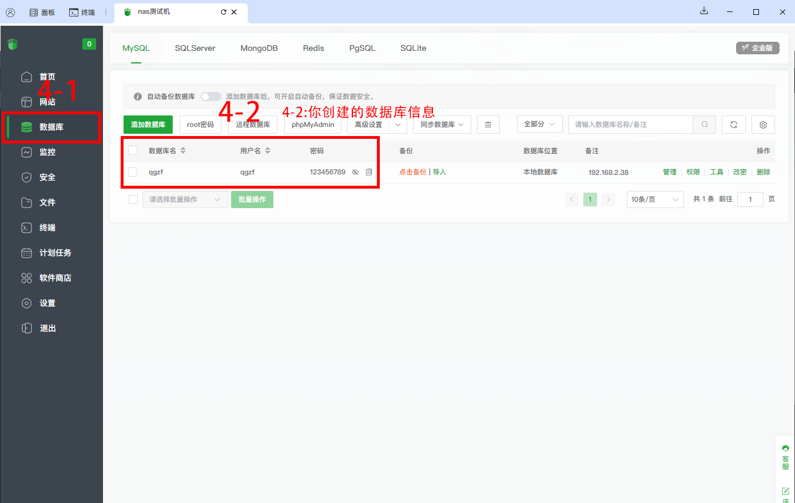Click the search magnifier icon
Screen dimensions: 795x503
pyautogui.click(x=705, y=125)
